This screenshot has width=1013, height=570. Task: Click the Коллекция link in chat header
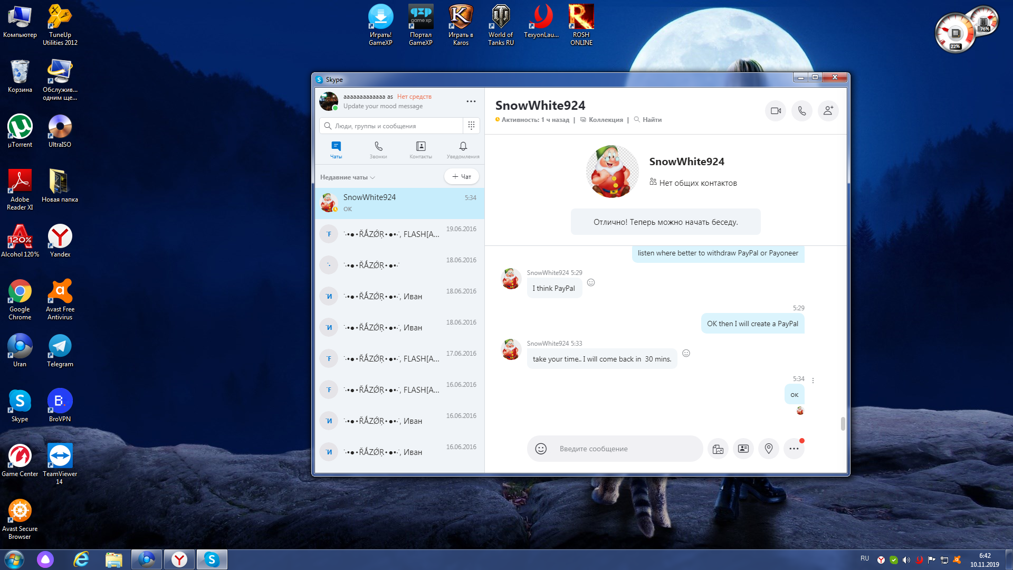(x=605, y=120)
